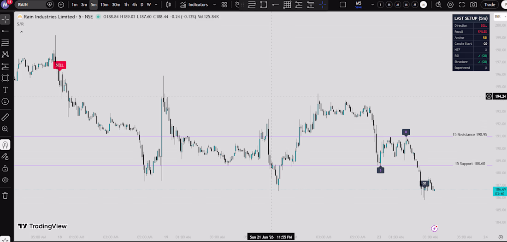The height and width of the screenshot is (242, 507).
Task: Open the forecasting and position tools
Action: [x=5, y=66]
